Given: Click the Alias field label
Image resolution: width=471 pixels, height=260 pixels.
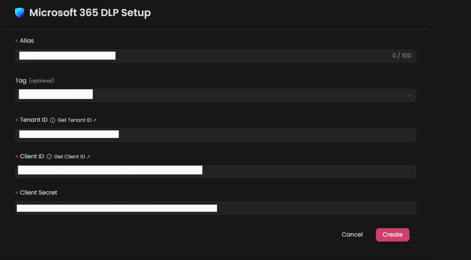Looking at the screenshot, I should pyautogui.click(x=27, y=41).
